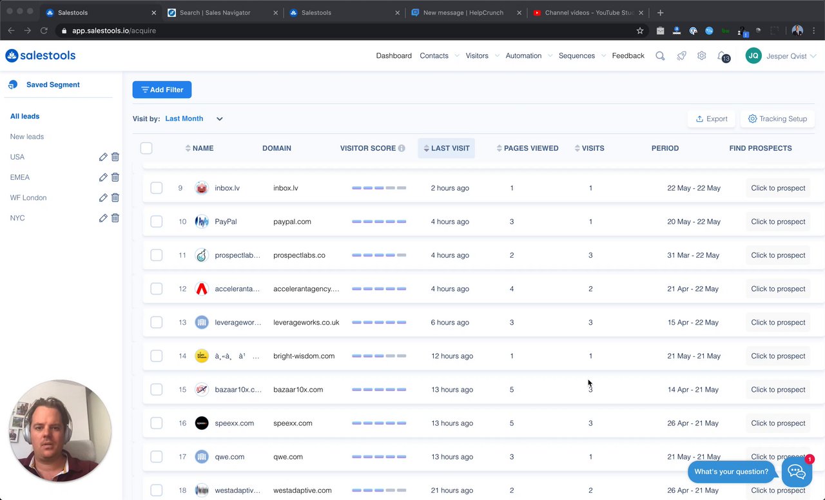This screenshot has height=500, width=825.
Task: Click the PayPal company logo
Action: [202, 222]
